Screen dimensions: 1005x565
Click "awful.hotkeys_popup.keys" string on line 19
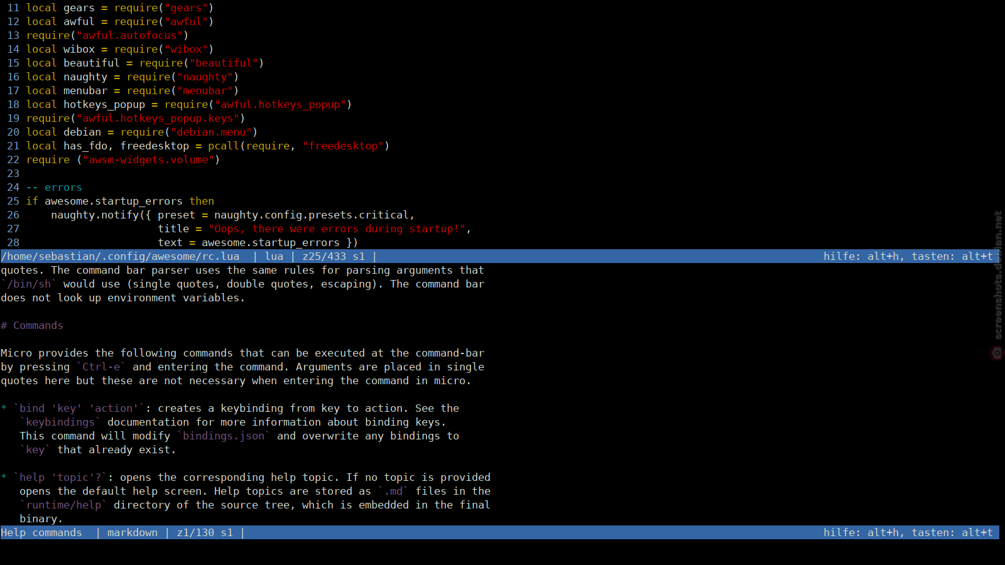158,118
